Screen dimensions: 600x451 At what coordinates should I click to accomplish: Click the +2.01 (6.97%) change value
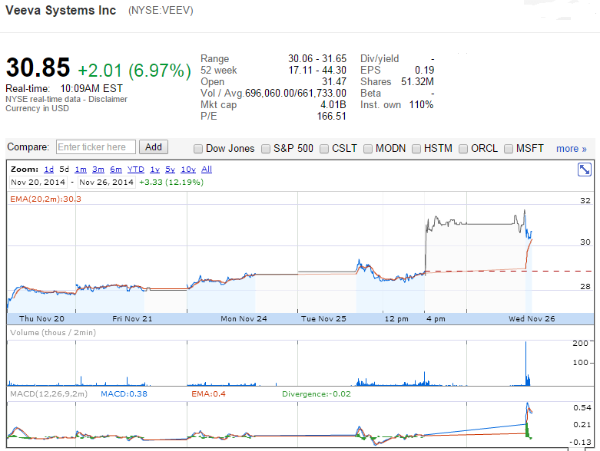[134, 71]
